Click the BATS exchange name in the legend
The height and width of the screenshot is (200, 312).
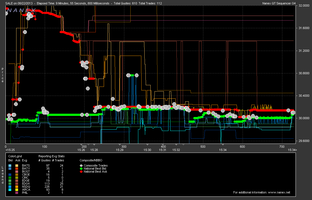[x=26, y=165]
